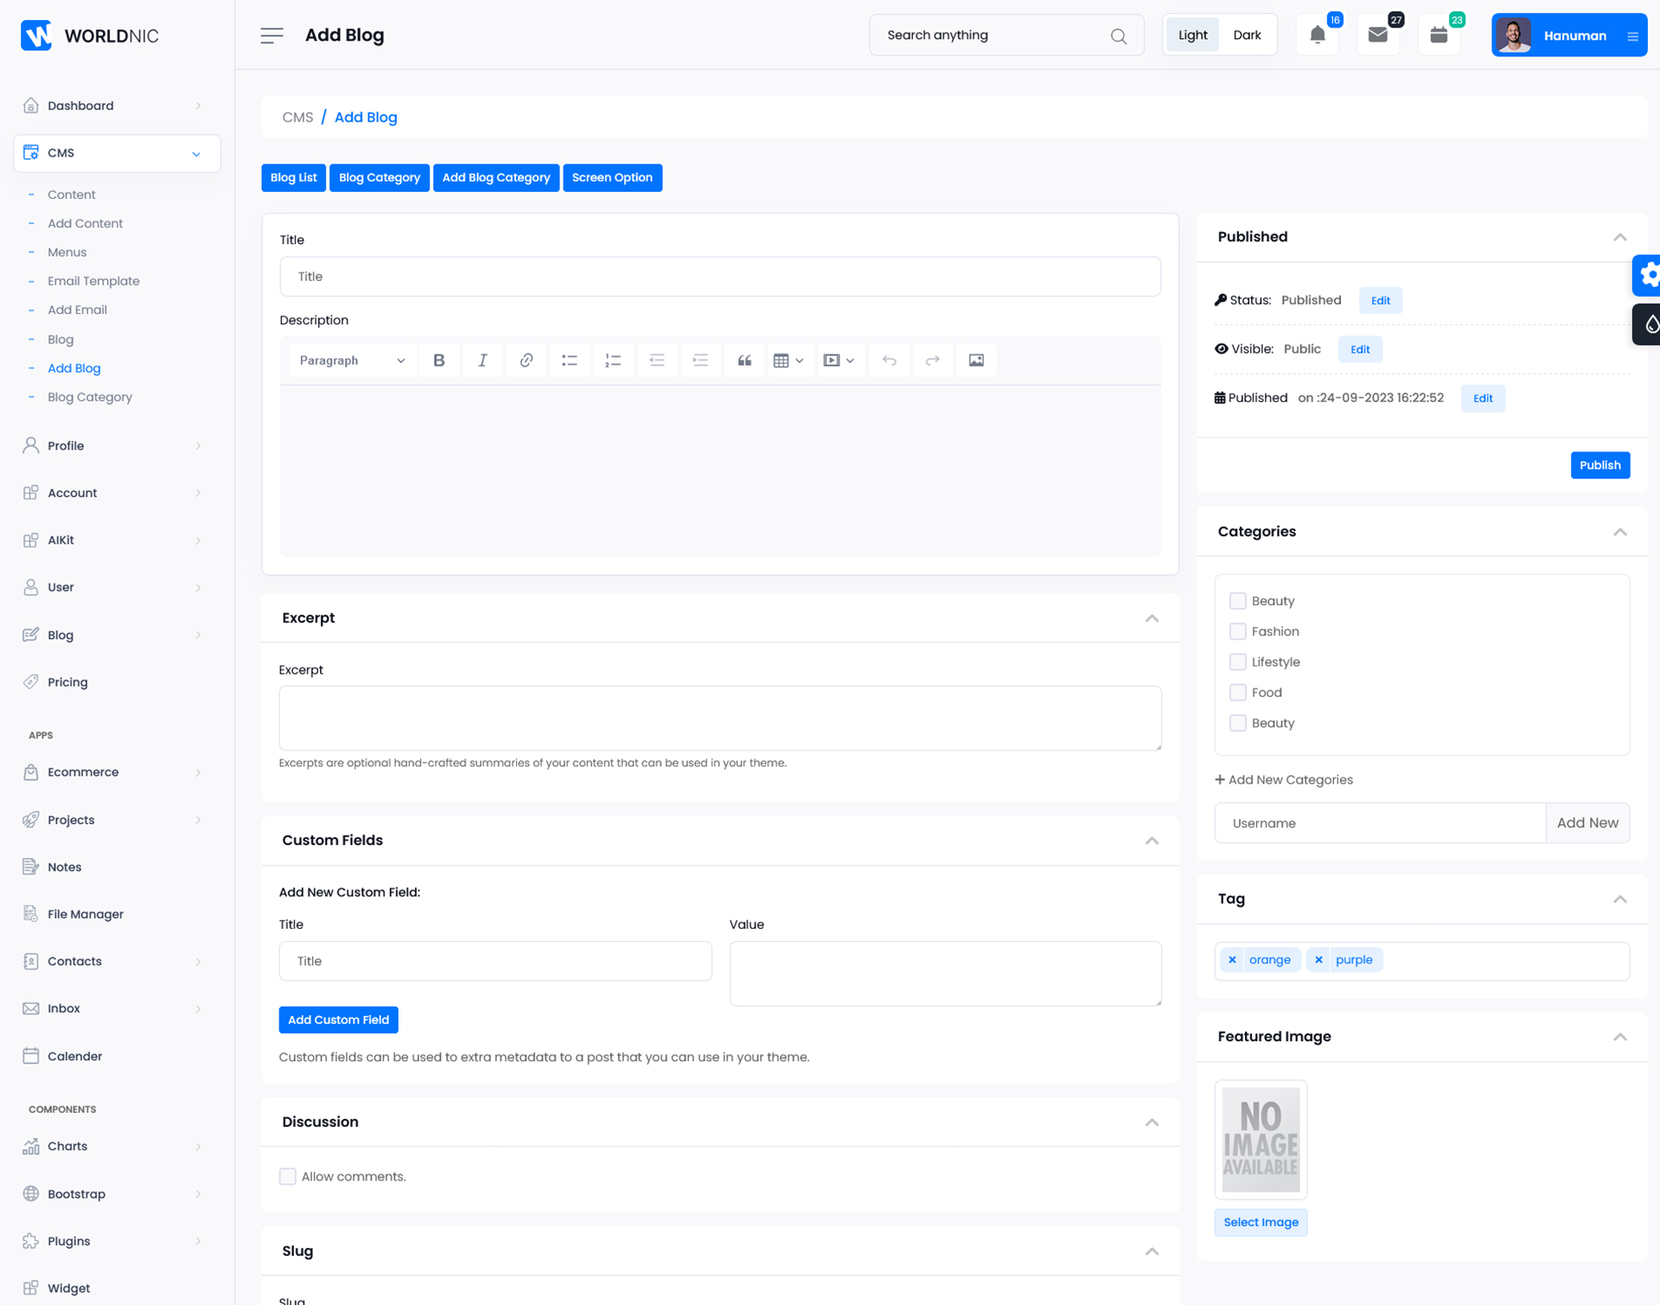
Task: Open the Paragraph style dropdown
Action: coord(352,361)
